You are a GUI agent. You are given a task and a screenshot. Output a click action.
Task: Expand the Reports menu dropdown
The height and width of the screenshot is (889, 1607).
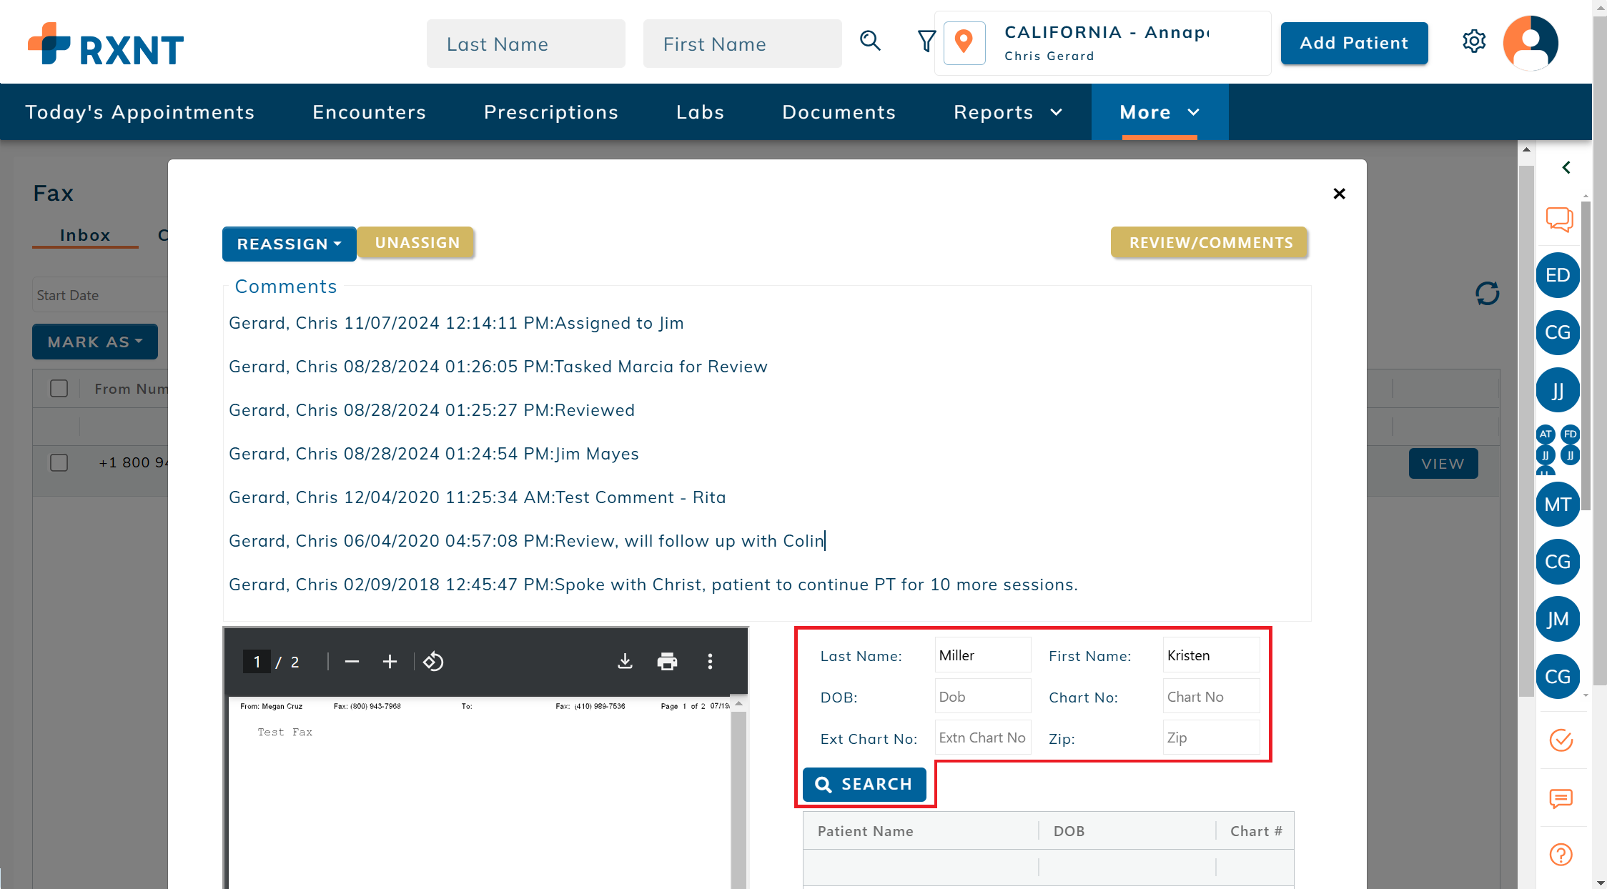click(1007, 112)
